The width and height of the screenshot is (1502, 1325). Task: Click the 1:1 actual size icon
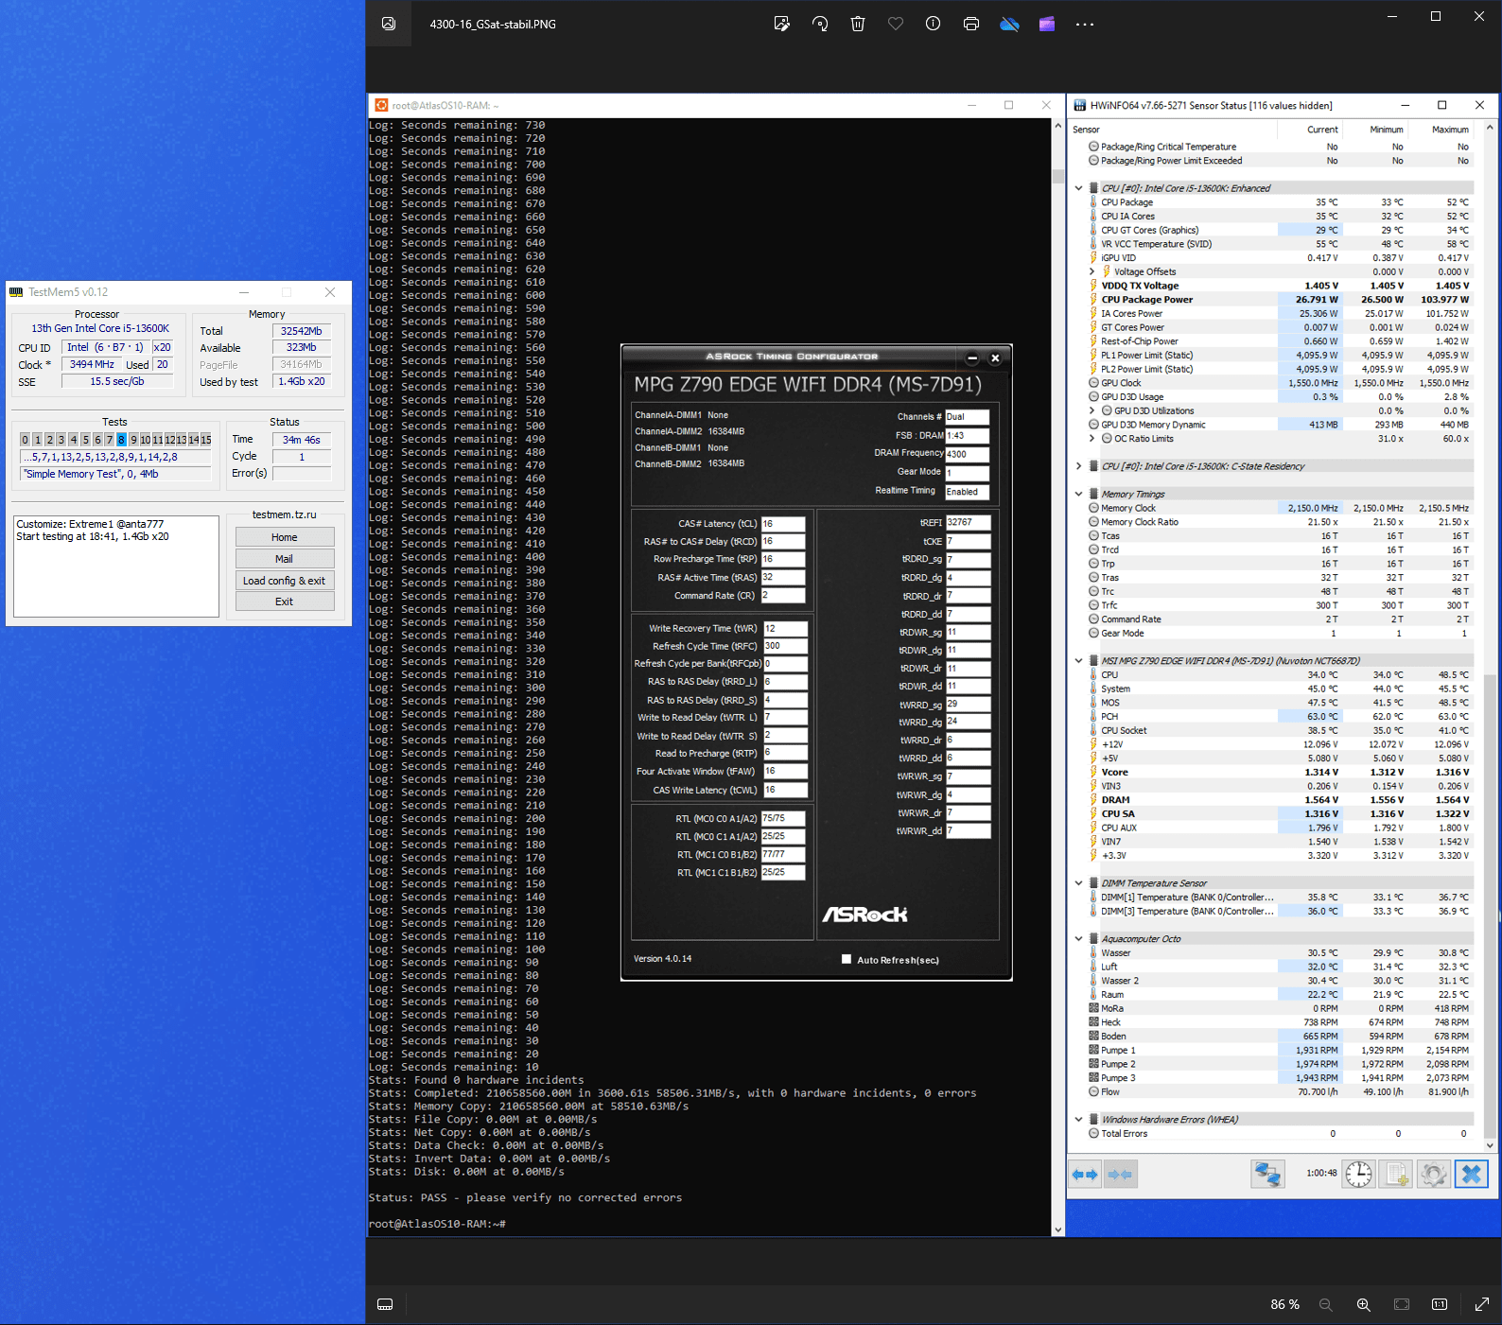tap(1440, 1304)
